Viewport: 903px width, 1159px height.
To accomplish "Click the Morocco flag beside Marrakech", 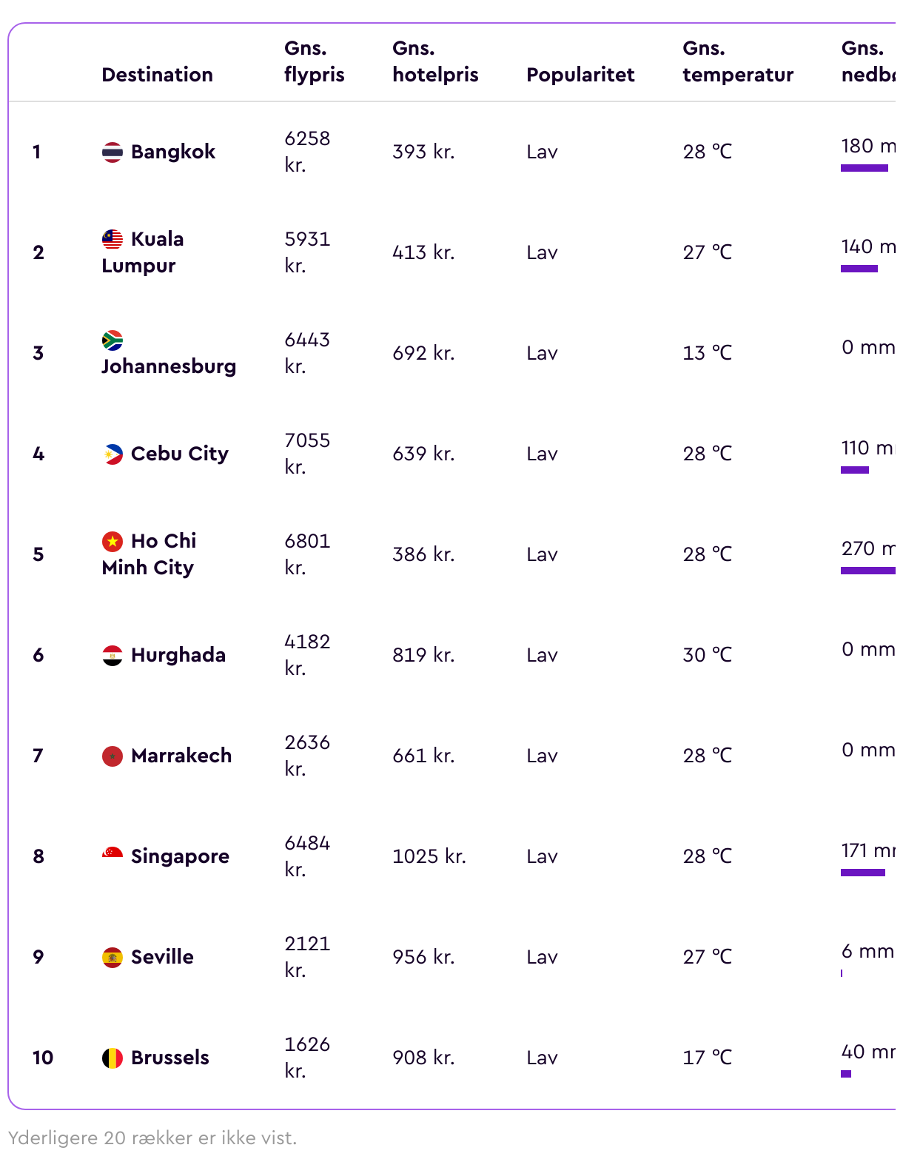I will pos(113,756).
